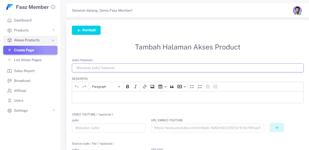Click the insert link icon

click(145, 87)
